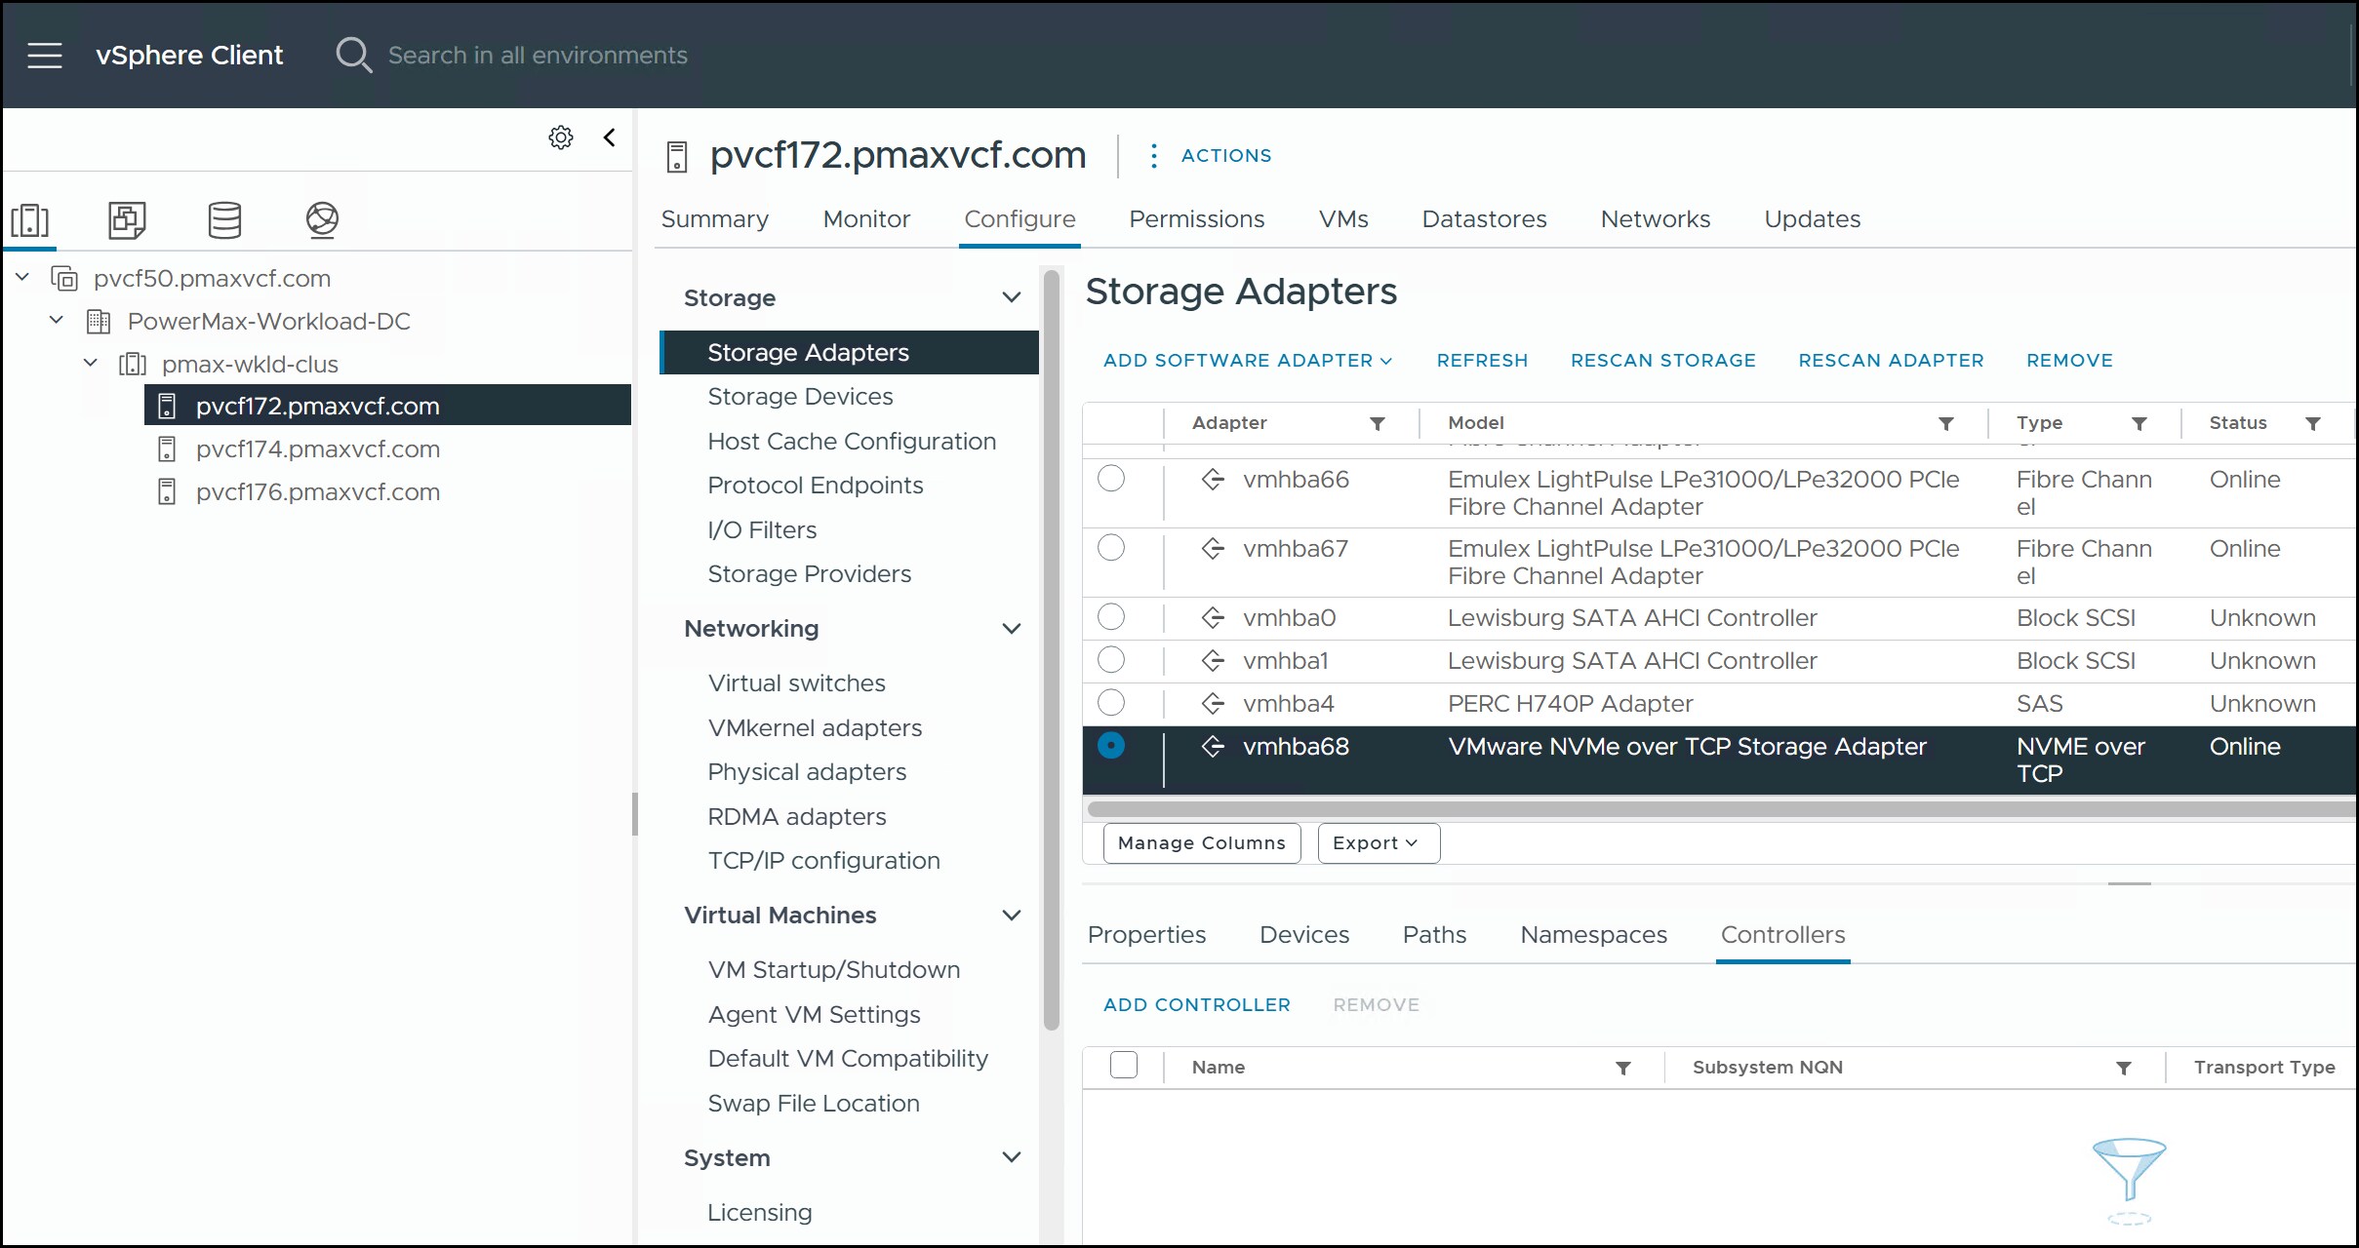Collapse the pmax-wkld-clus cluster node
Screen dimensions: 2359x1248
tap(91, 364)
